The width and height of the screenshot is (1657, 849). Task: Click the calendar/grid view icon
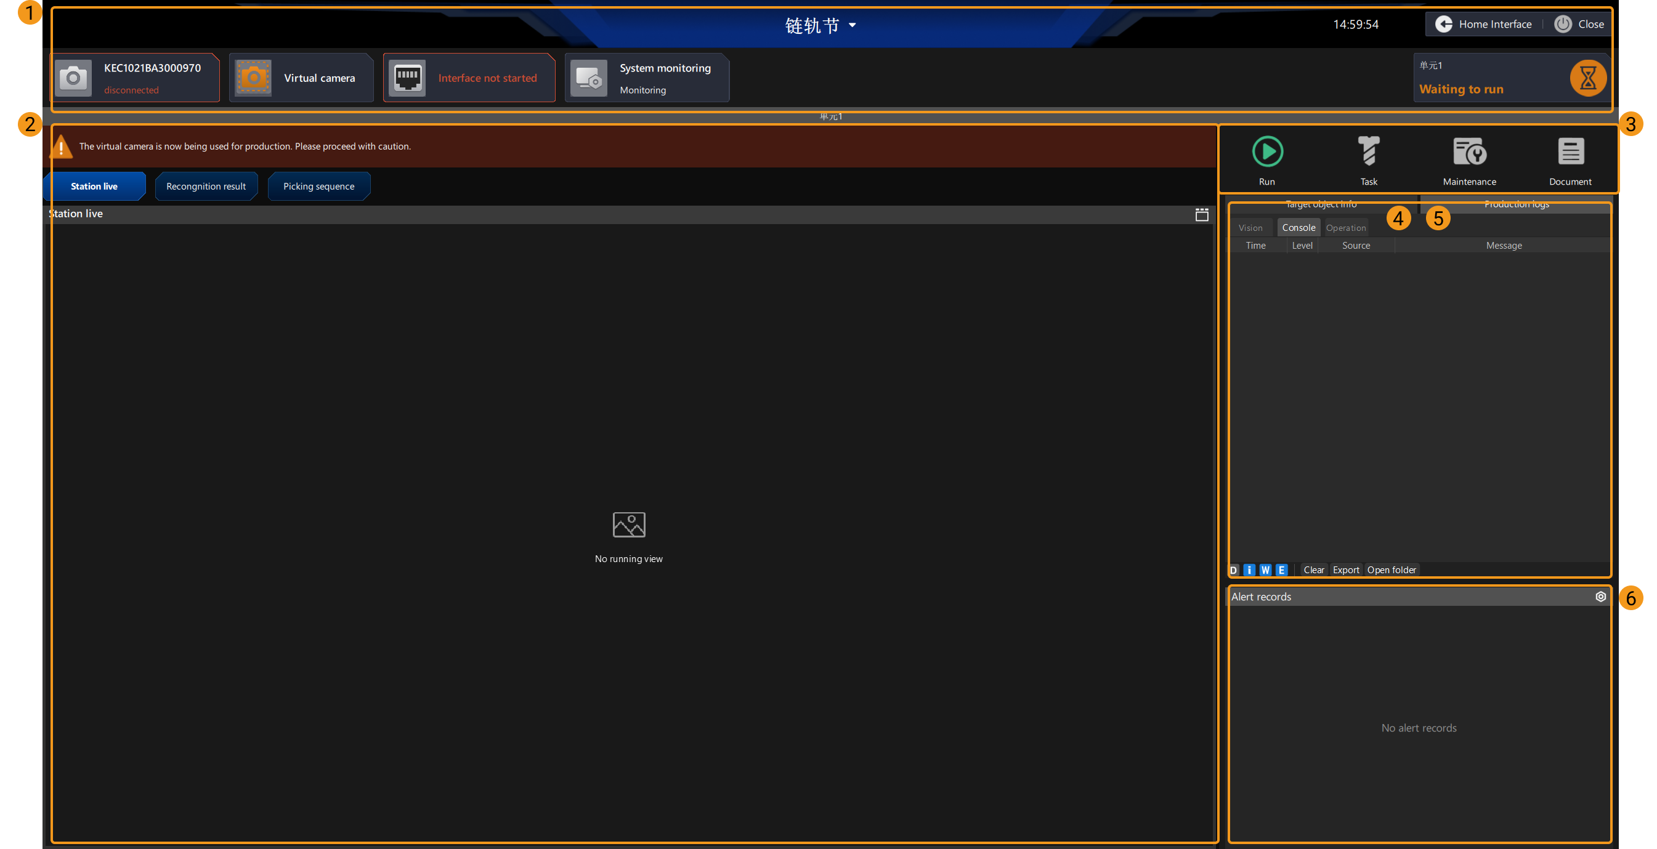[x=1201, y=214]
